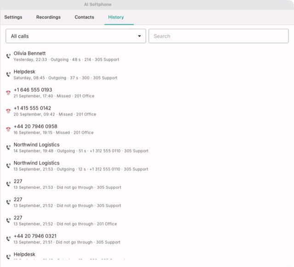
Task: Click details '21 September, 17:40 · Missed'
Action: pos(42,96)
